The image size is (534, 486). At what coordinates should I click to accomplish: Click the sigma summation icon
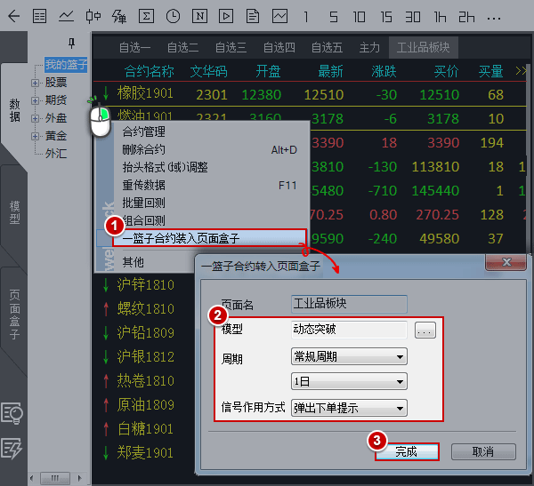(147, 16)
